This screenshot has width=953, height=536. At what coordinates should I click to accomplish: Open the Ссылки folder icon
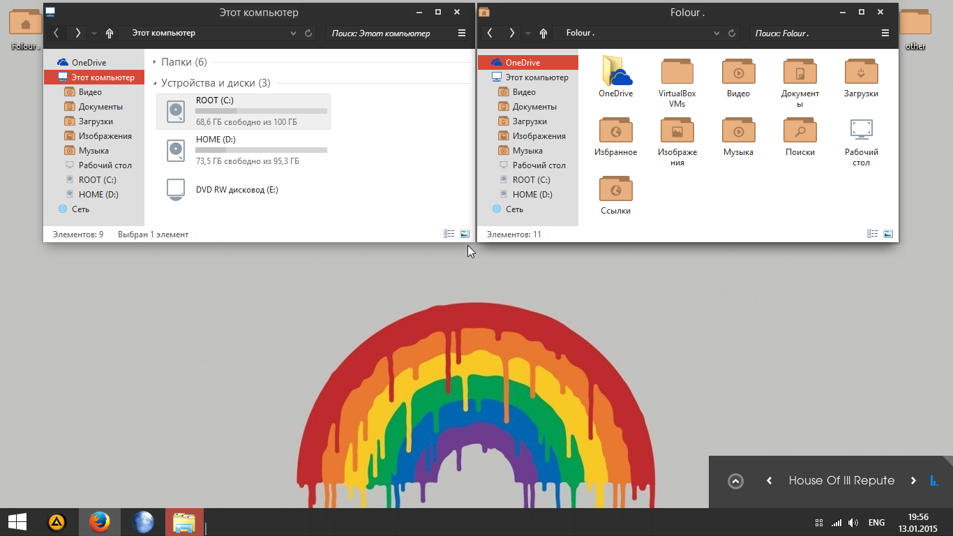coord(615,190)
